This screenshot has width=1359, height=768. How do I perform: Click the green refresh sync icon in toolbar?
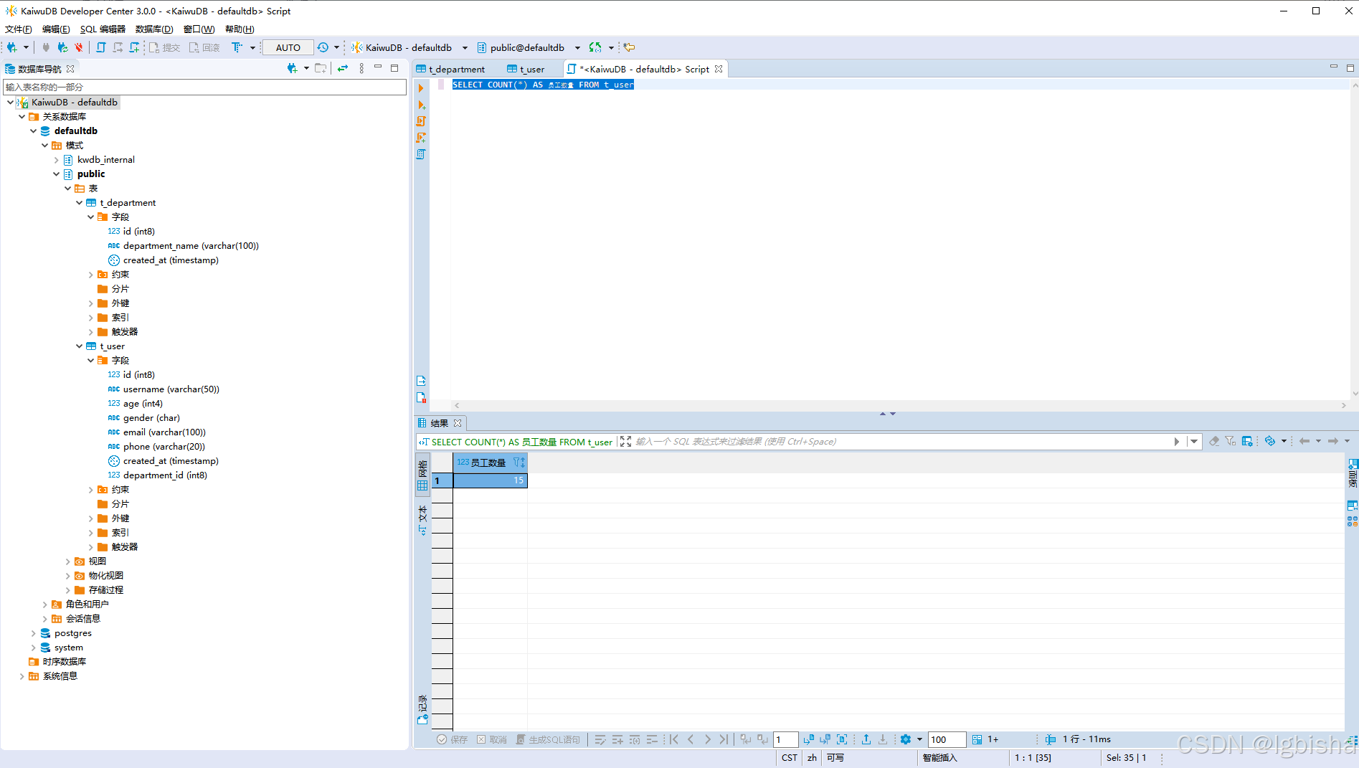point(595,47)
